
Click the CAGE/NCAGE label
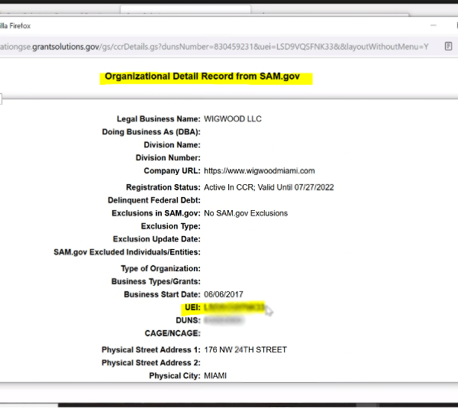173,333
